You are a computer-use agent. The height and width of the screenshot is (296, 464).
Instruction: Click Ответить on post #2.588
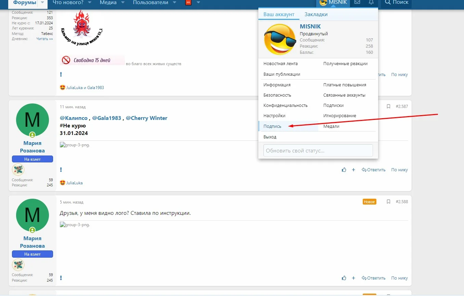[x=373, y=278]
